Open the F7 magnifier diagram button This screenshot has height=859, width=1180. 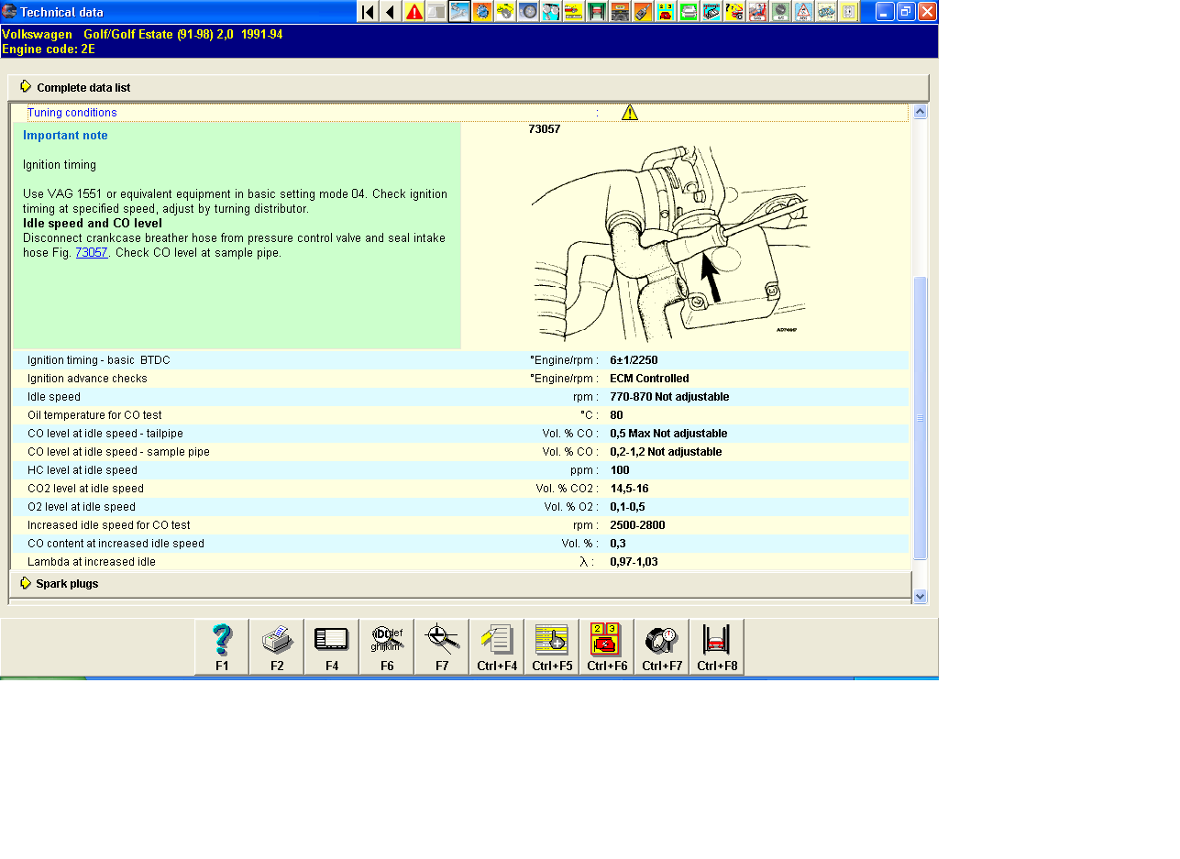442,647
